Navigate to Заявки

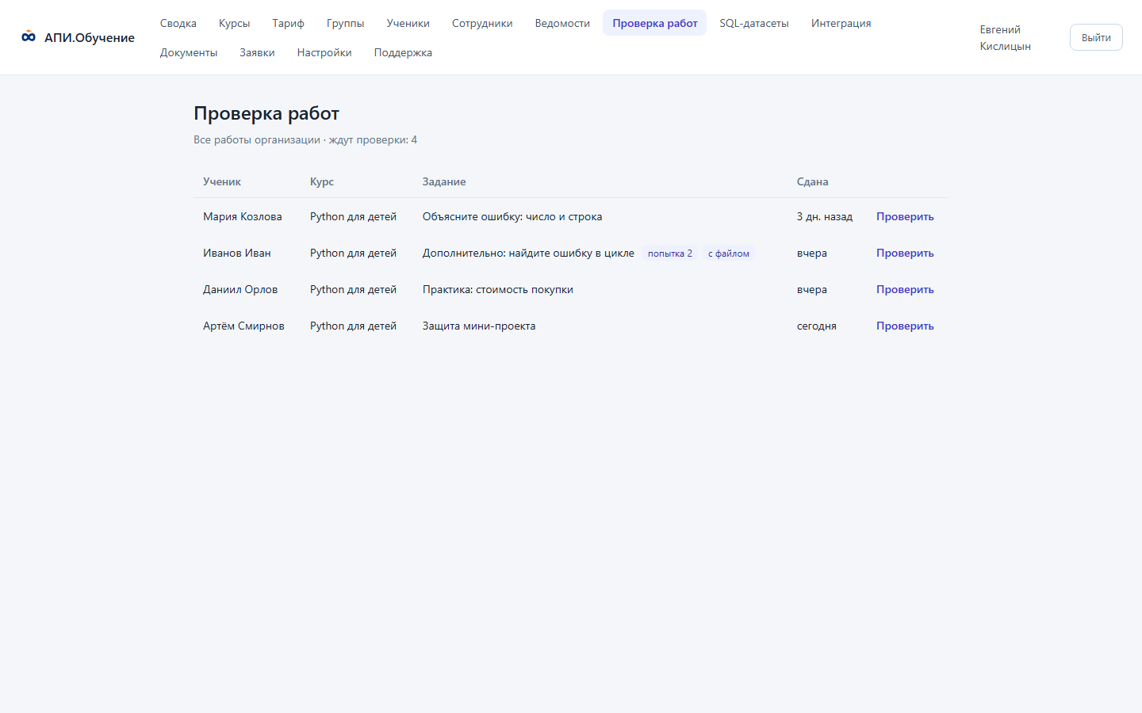(258, 52)
